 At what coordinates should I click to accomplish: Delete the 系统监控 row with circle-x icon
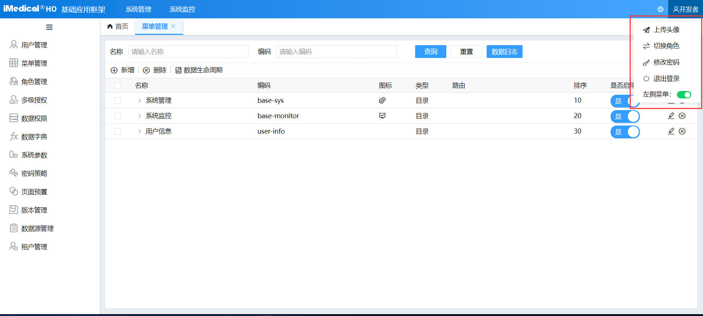pos(682,116)
